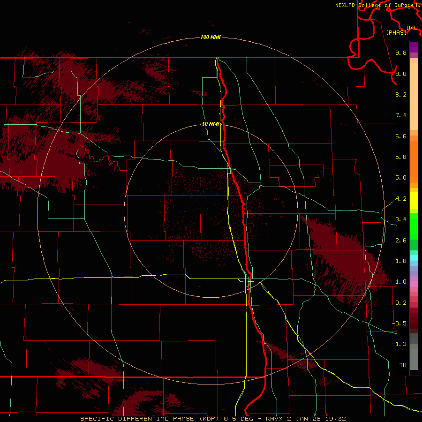Click the 9.0 legend value
422x422 pixels.
pyautogui.click(x=401, y=74)
